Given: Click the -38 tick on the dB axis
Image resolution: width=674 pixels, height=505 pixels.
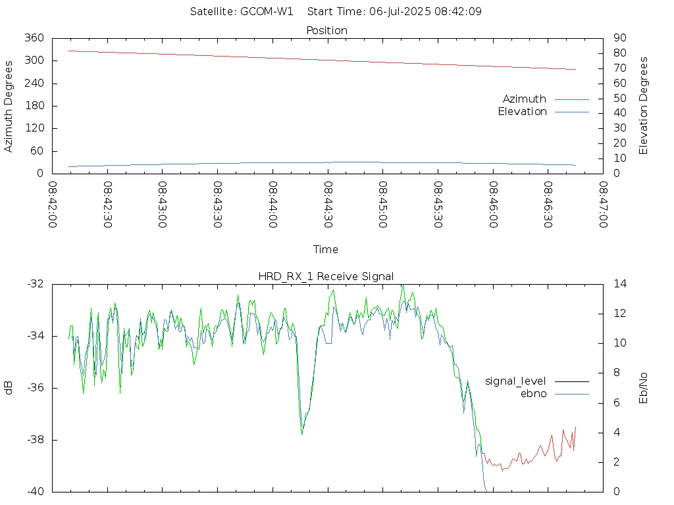Looking at the screenshot, I should click(36, 440).
